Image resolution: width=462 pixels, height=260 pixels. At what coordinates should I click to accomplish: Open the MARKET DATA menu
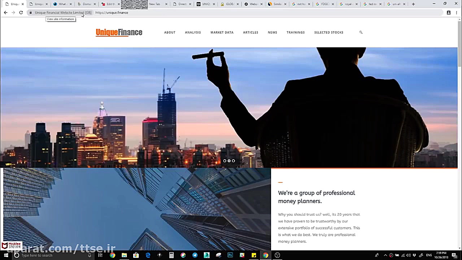[222, 32]
